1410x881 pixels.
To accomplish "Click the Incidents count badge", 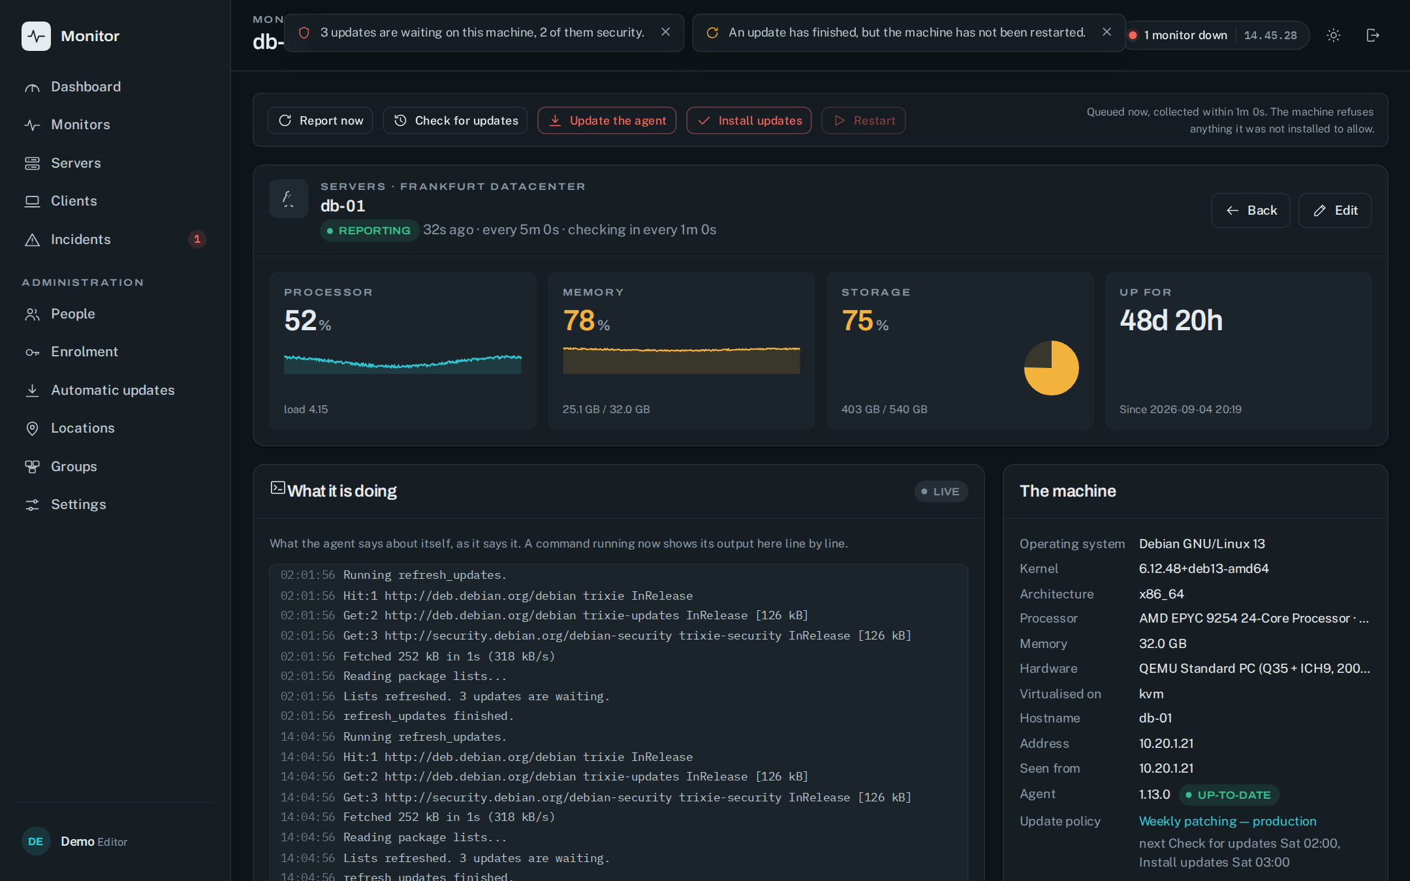I will 197,240.
